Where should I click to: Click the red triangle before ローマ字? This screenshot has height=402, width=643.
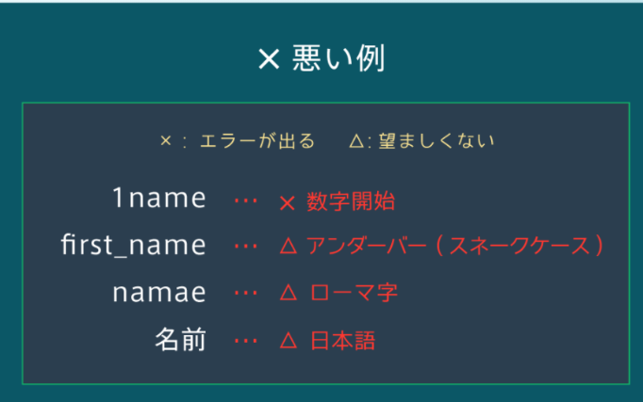point(289,293)
